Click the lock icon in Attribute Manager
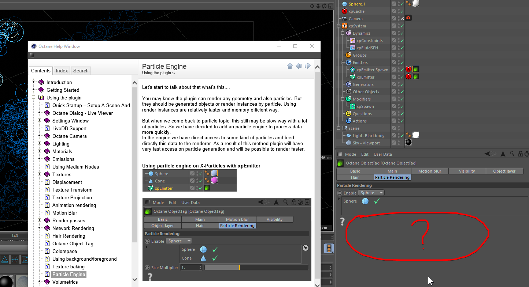The width and height of the screenshot is (529, 287). click(x=520, y=154)
